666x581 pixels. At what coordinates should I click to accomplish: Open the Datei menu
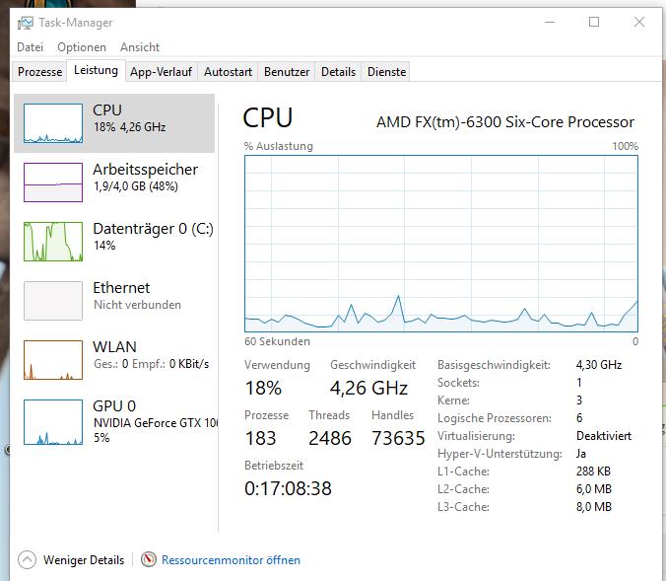31,47
